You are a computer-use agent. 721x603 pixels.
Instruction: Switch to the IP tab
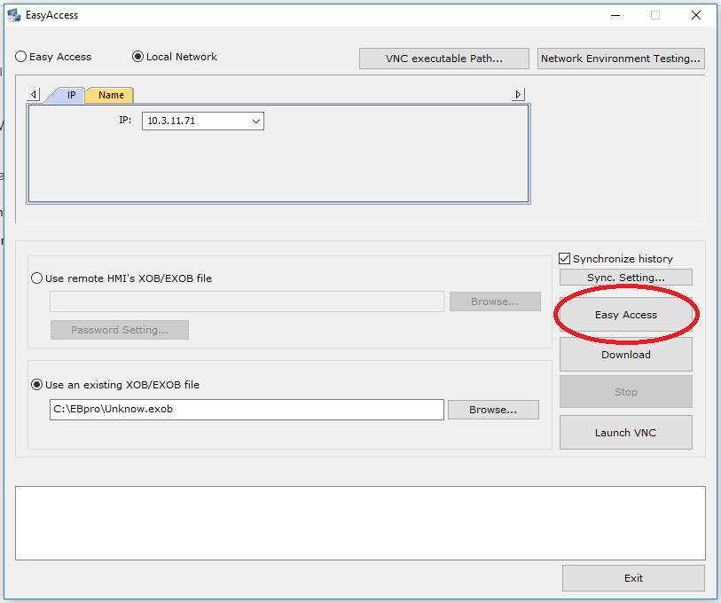coord(70,94)
